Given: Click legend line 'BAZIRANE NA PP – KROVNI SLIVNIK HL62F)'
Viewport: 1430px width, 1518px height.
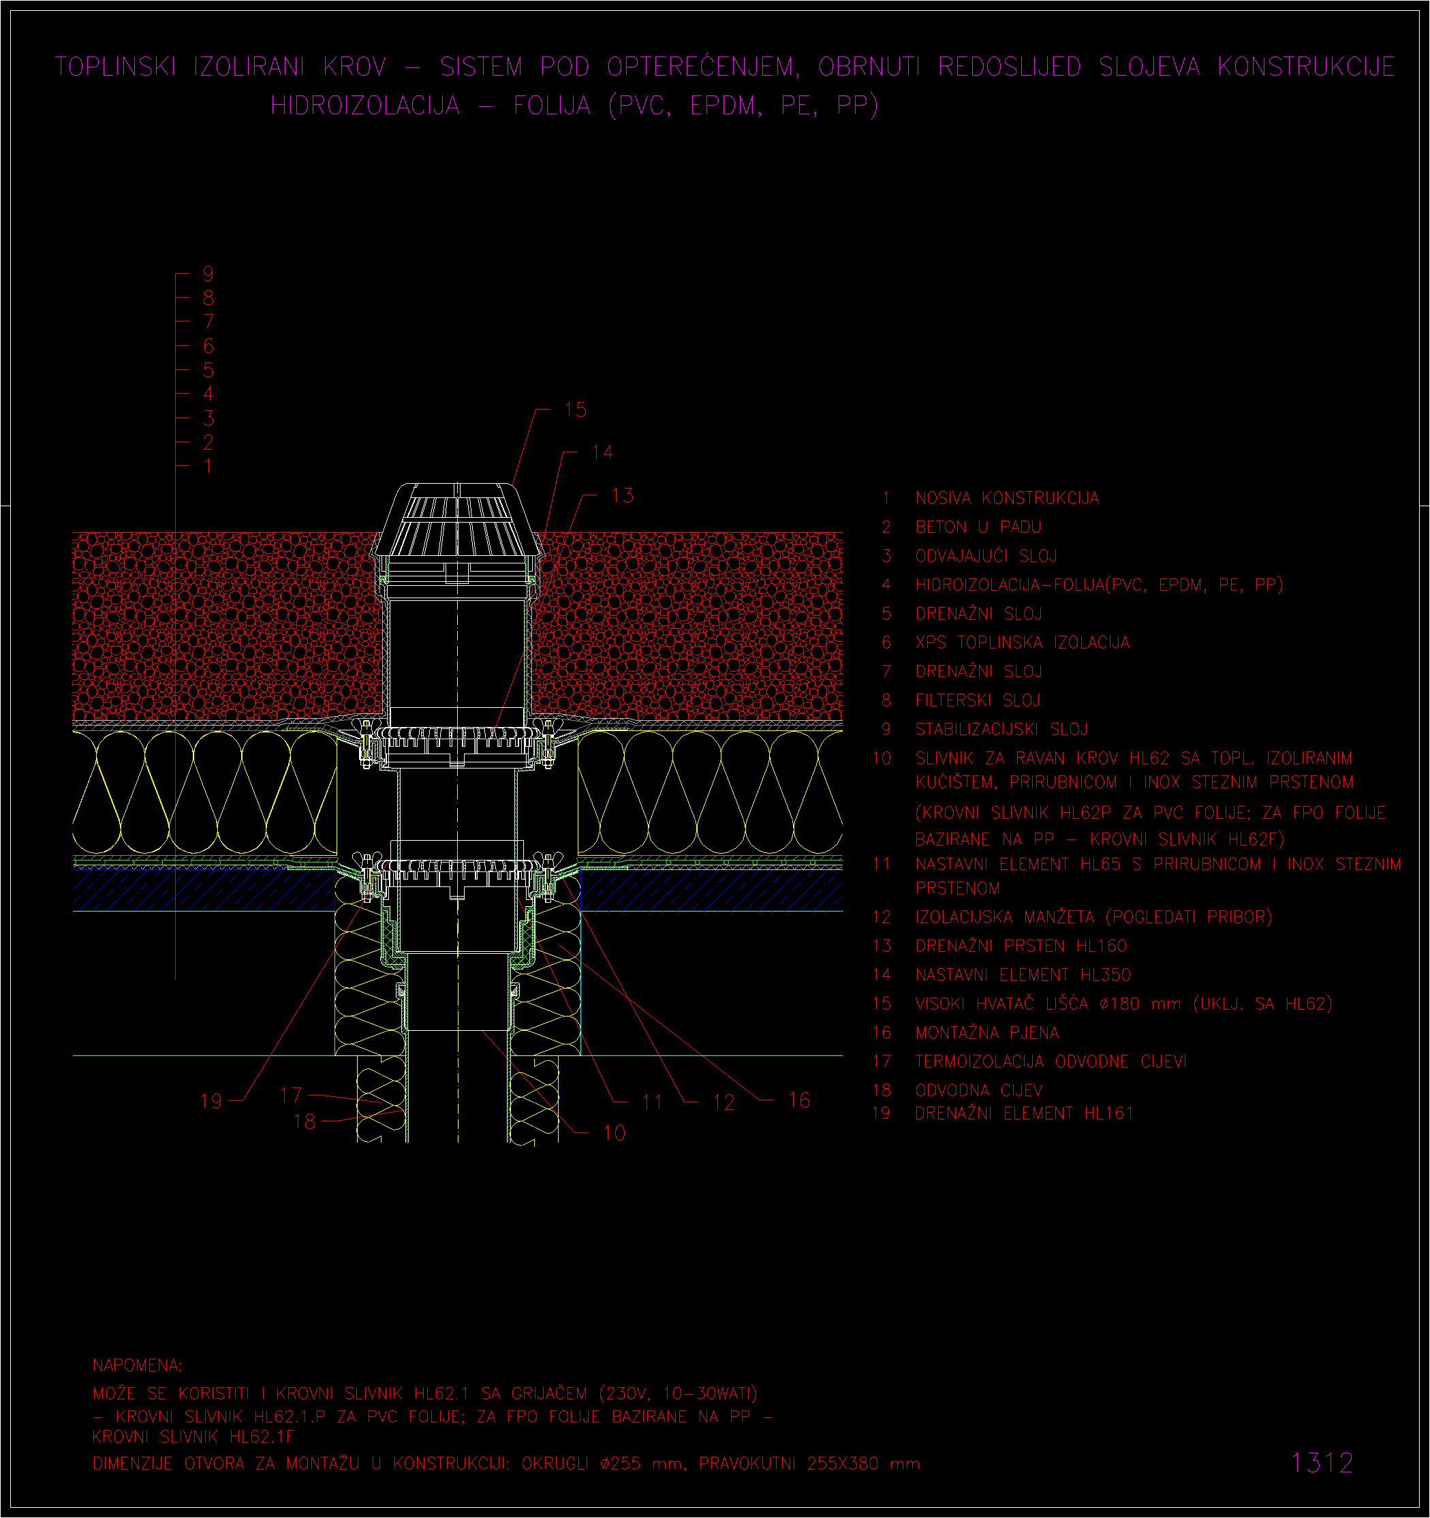Looking at the screenshot, I should pos(1100,839).
